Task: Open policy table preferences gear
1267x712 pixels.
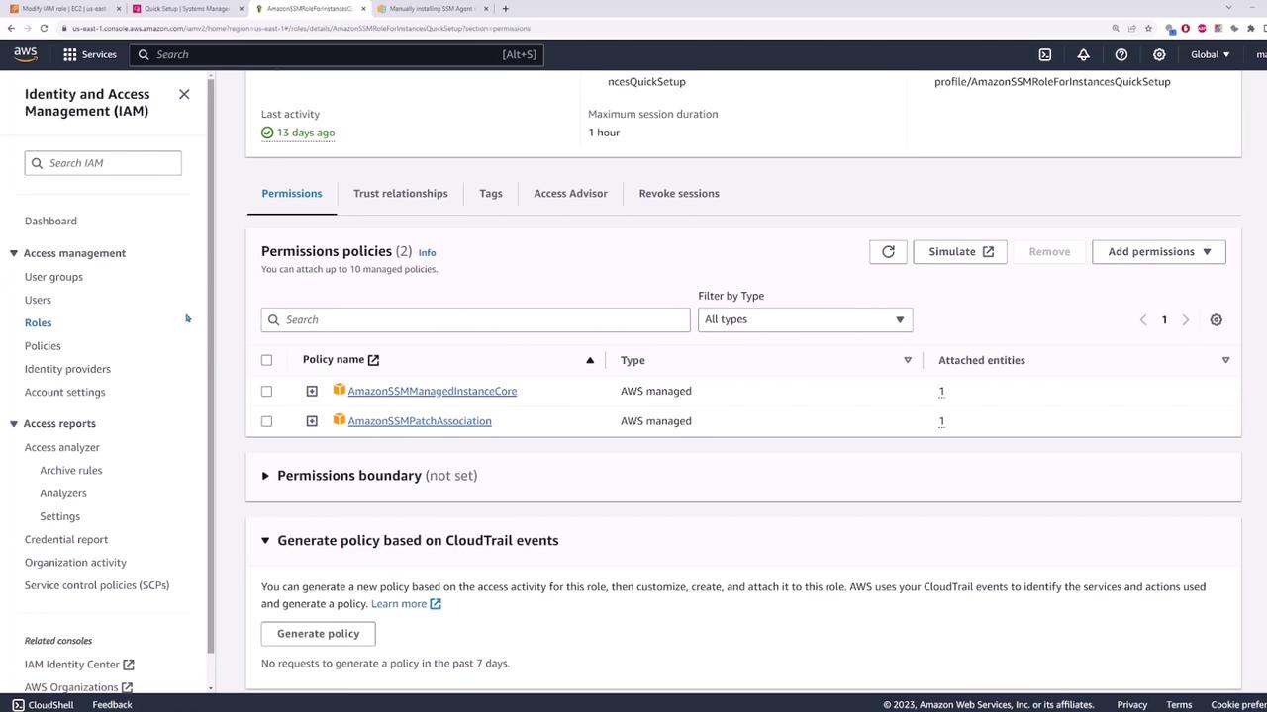Action: point(1216,319)
